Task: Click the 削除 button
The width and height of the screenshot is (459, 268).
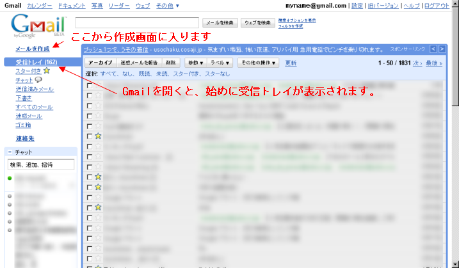Action: 171,63
